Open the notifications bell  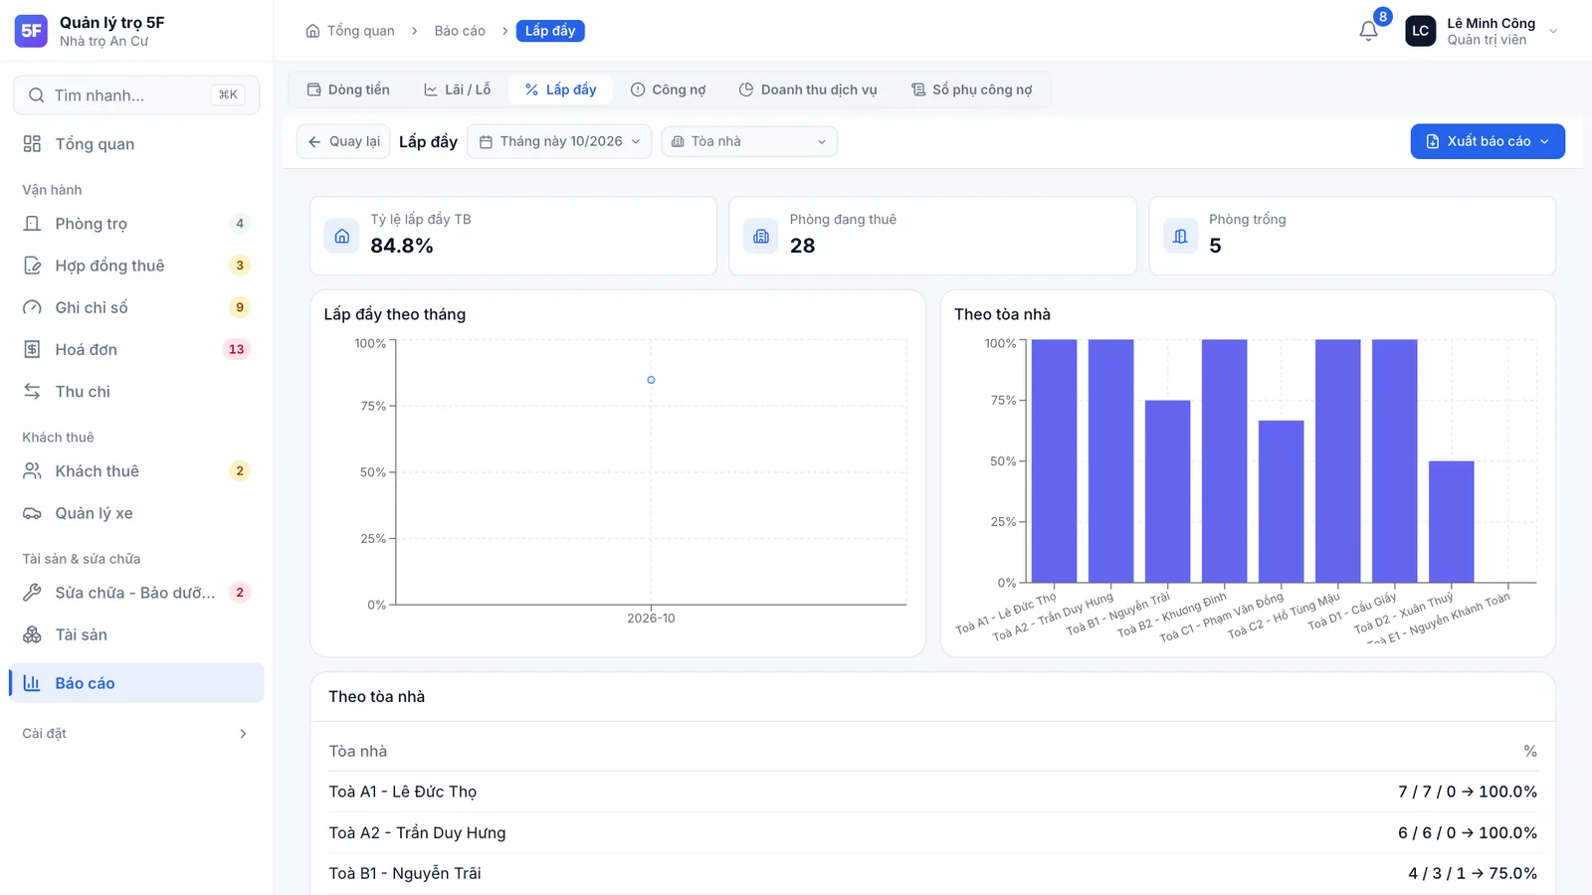pyautogui.click(x=1368, y=31)
